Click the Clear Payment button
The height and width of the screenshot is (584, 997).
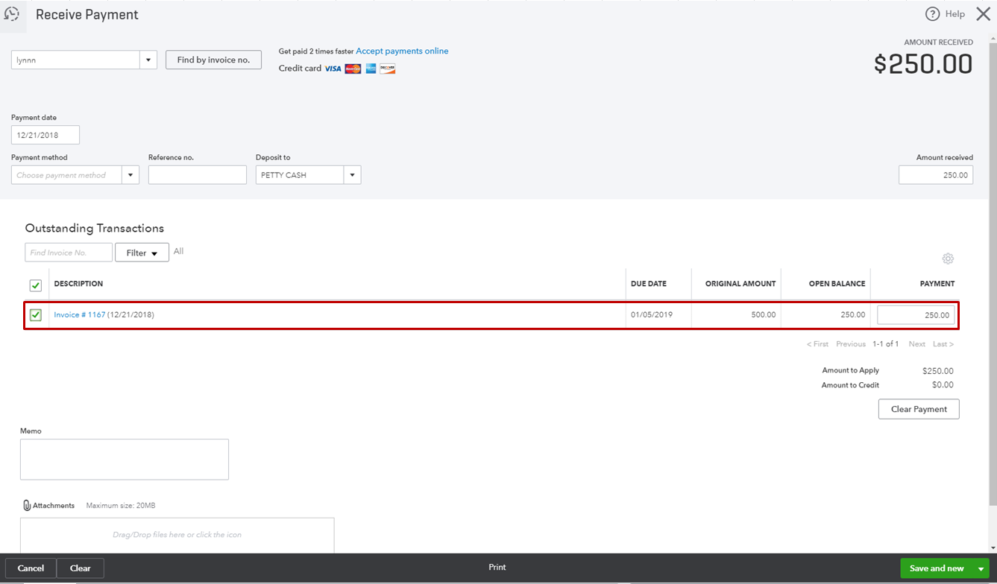pos(919,409)
